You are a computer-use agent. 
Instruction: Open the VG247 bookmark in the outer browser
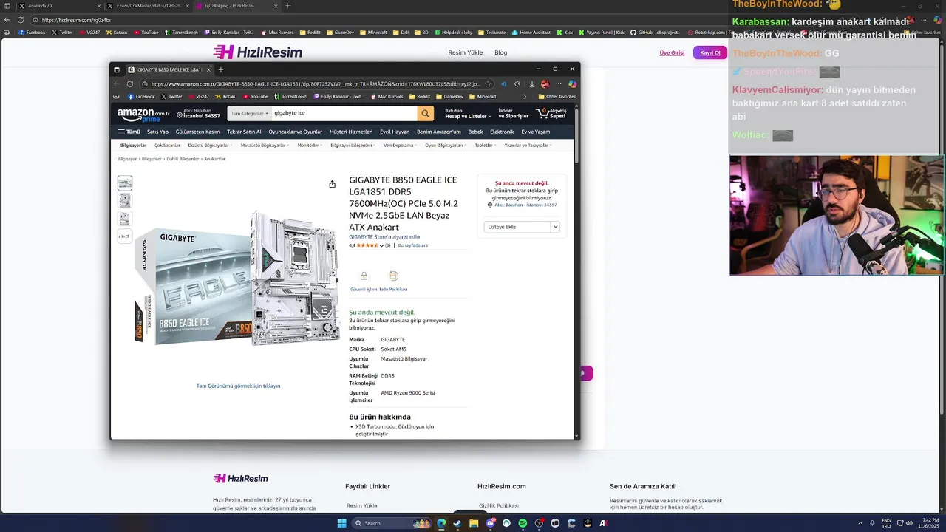coord(89,33)
